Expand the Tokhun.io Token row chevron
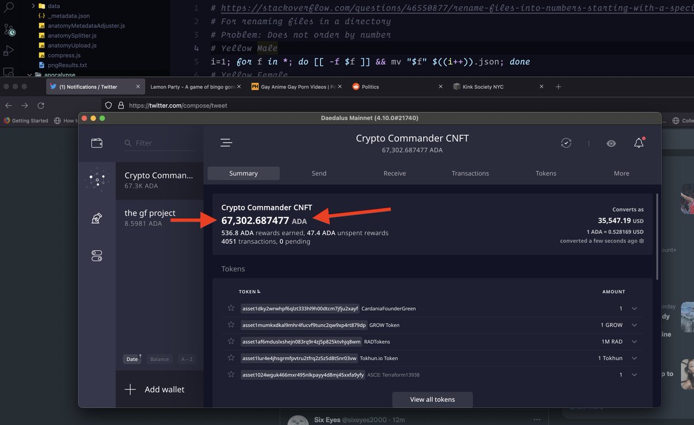Viewport: 694px width, 425px height. coord(634,358)
